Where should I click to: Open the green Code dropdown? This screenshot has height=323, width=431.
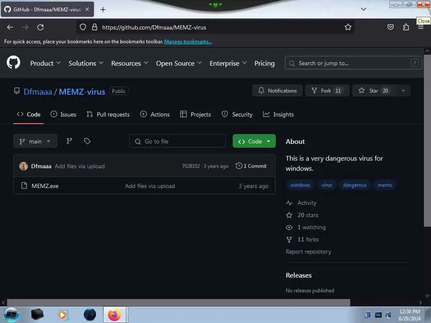tap(254, 141)
